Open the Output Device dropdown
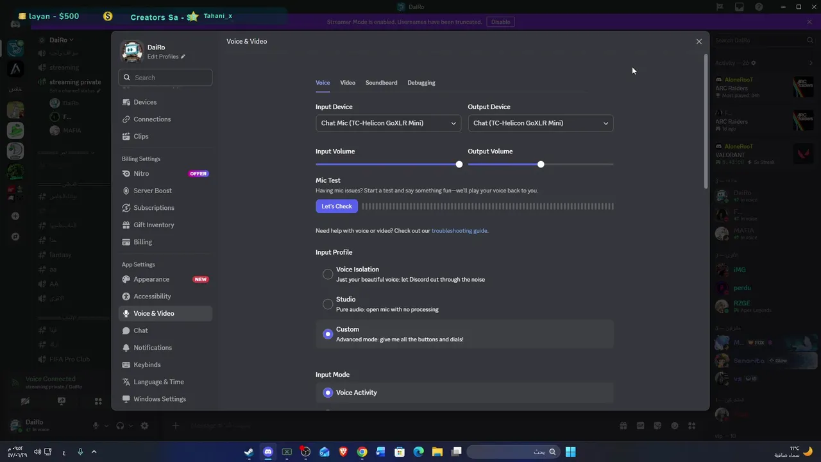Screen dimensions: 821x462 click(x=541, y=123)
